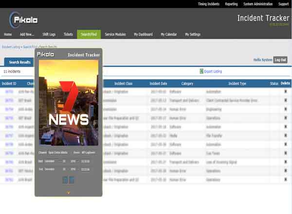Open the Source dropdown in the popup

pos(89,153)
